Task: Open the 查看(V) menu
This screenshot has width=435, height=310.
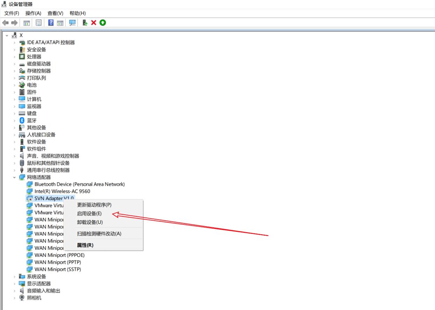Action: [55, 13]
